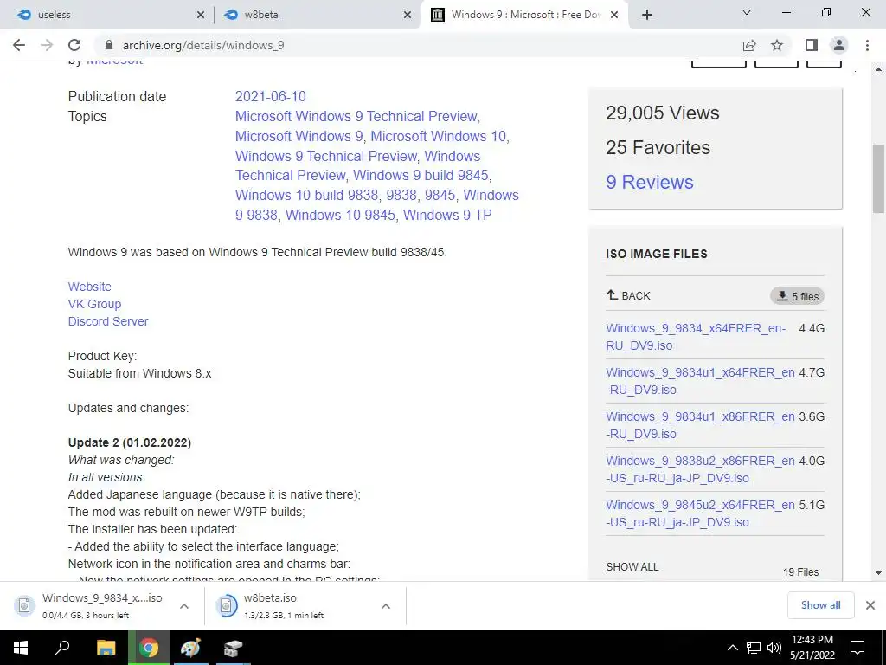The height and width of the screenshot is (665, 886).
Task: Open the '9 Reviews' link
Action: point(649,182)
